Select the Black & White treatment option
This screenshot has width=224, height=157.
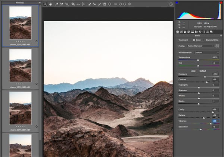point(204,40)
